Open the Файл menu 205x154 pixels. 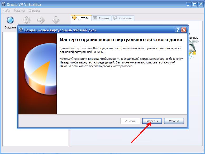[x=6, y=11]
